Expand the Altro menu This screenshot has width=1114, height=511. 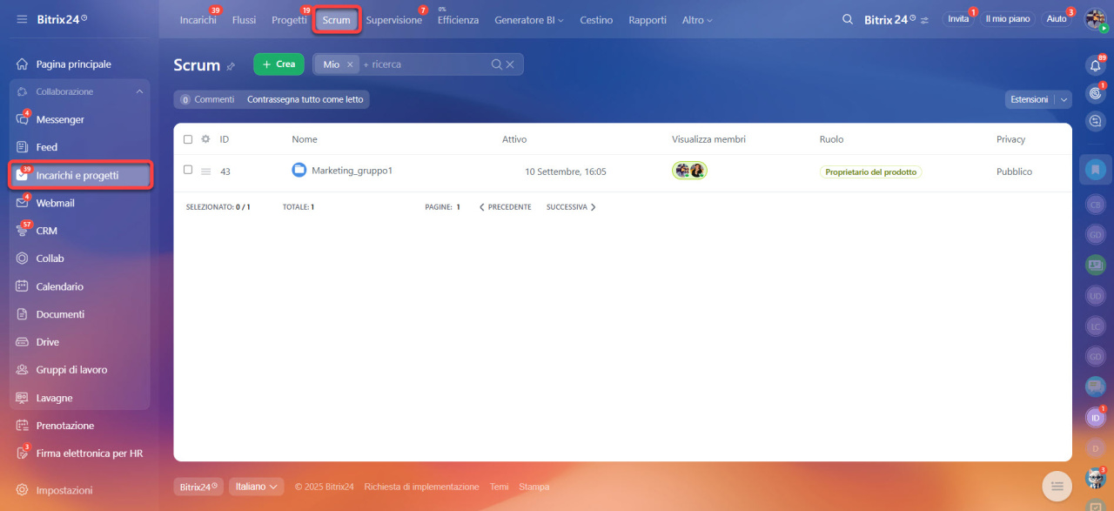(x=697, y=20)
